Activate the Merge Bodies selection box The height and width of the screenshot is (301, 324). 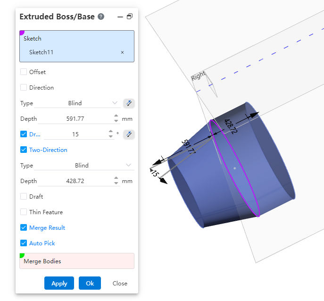[x=77, y=261]
